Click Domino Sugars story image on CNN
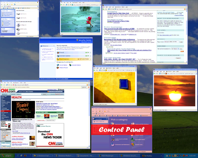The height and width of the screenshot is (158, 198). (x=24, y=109)
